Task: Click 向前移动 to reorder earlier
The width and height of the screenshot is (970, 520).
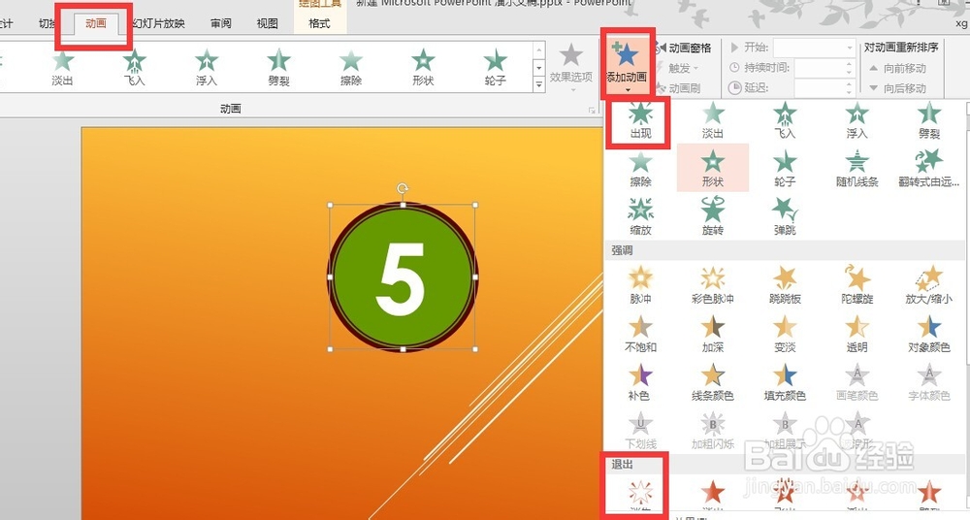Action: pyautogui.click(x=897, y=68)
